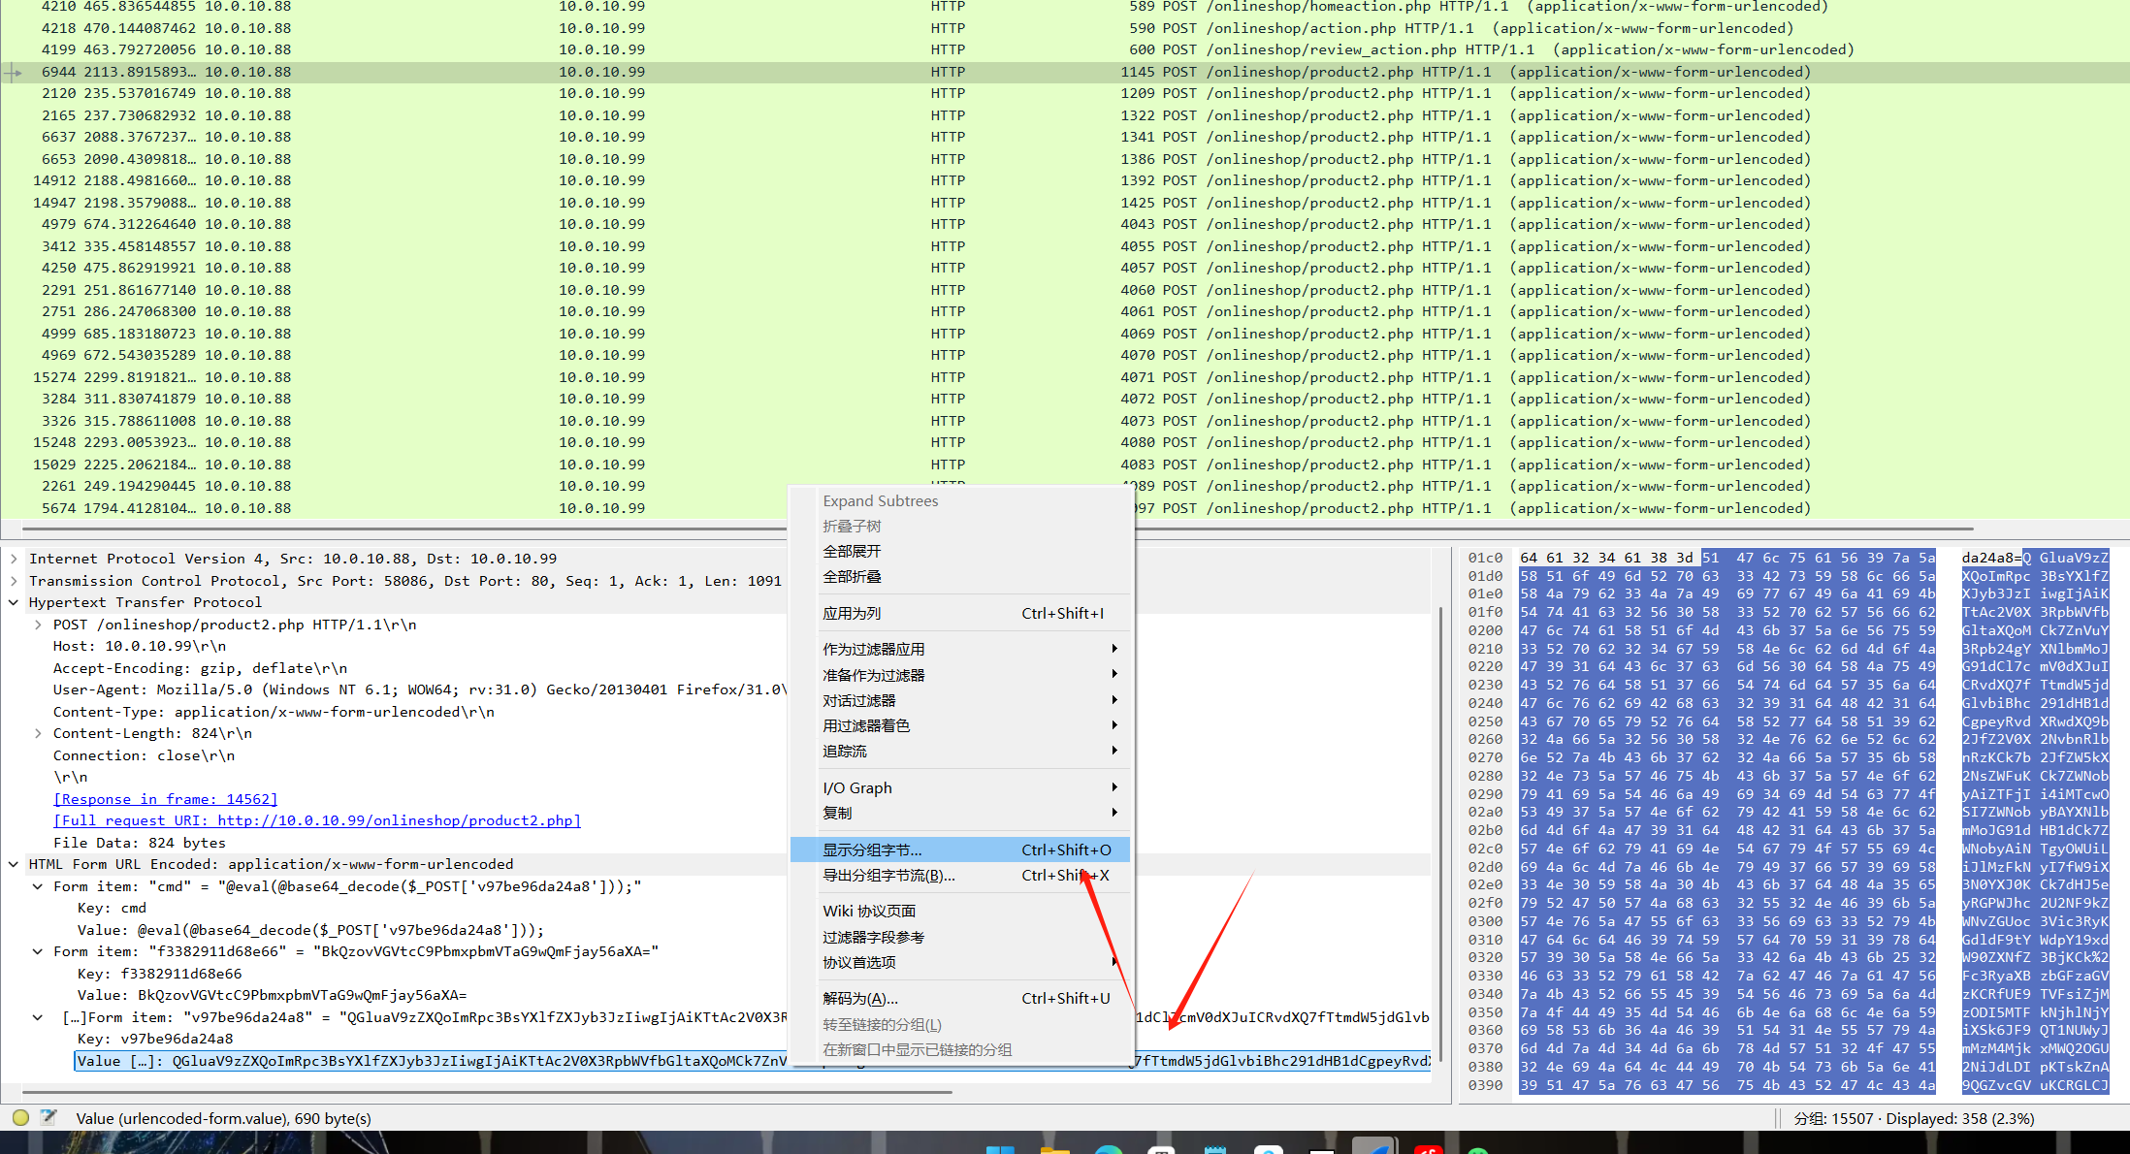The width and height of the screenshot is (2130, 1154).
Task: Click the capture file comment edit icon
Action: coord(48,1117)
